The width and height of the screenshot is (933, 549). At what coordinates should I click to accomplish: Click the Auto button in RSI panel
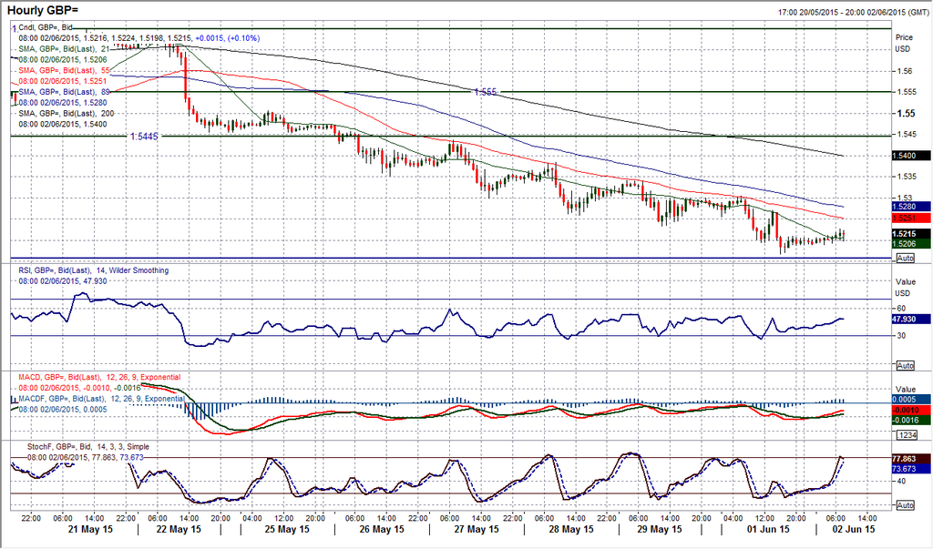[x=905, y=365]
